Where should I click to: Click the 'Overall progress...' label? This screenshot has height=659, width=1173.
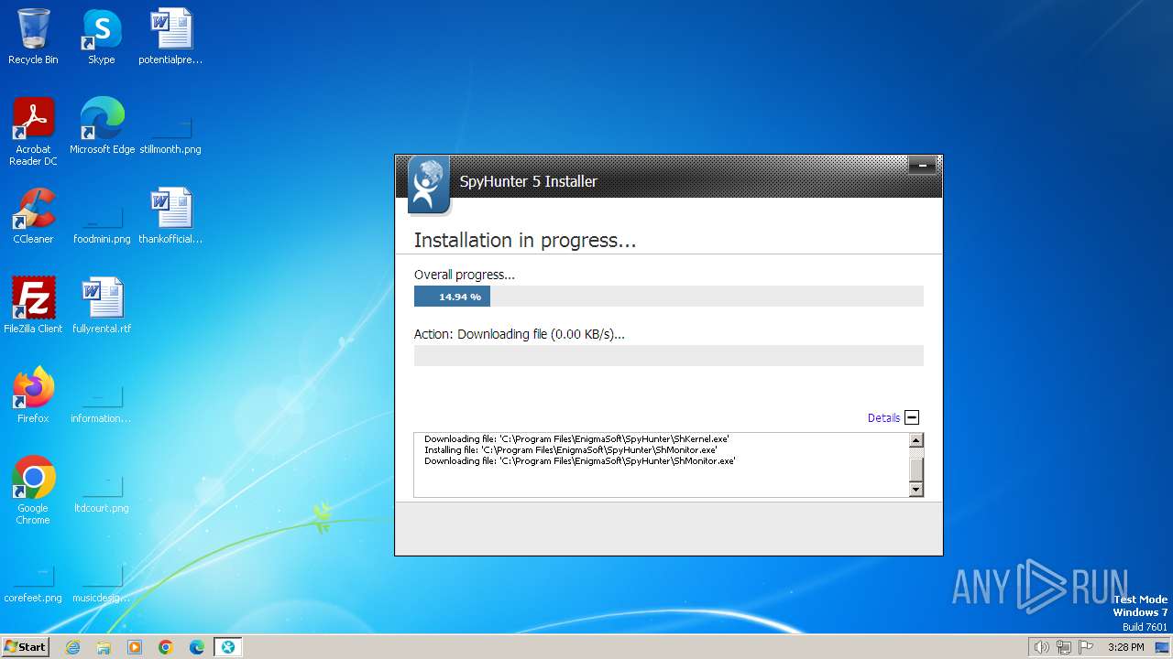point(465,275)
